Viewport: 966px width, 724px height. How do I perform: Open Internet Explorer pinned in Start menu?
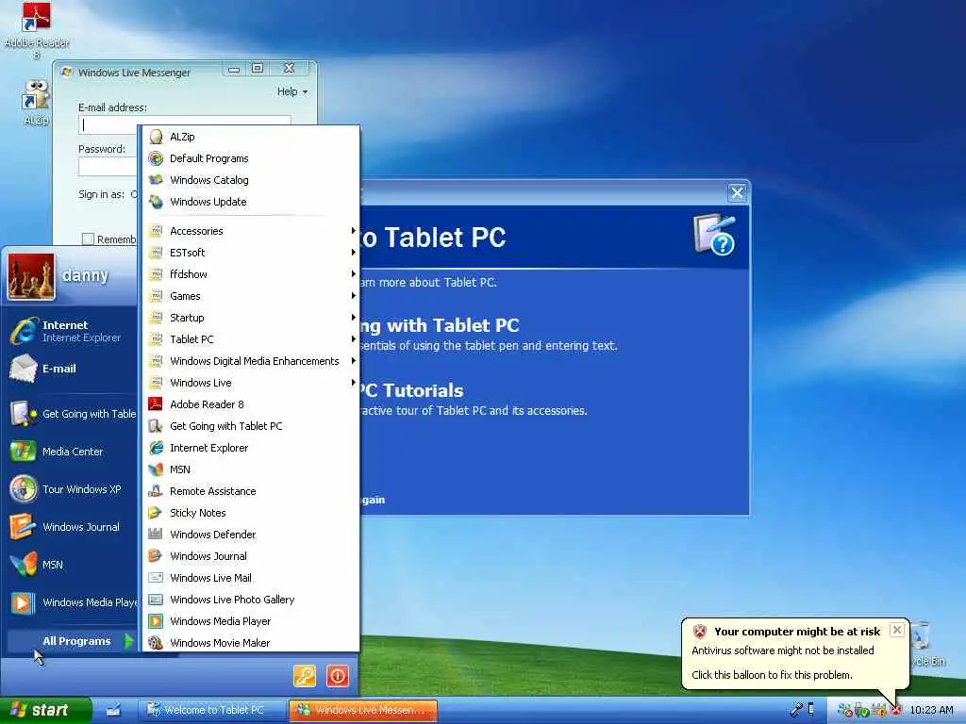point(72,331)
